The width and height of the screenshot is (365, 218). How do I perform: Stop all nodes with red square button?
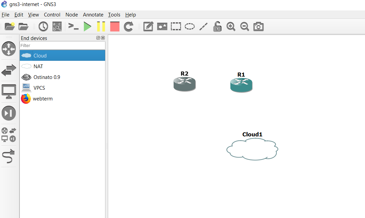point(115,27)
